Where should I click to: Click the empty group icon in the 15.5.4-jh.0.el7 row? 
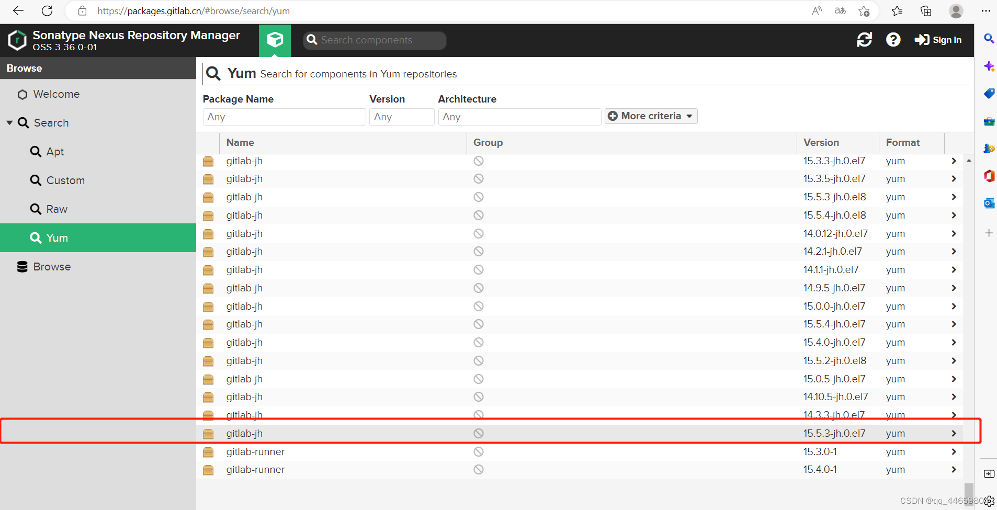pyautogui.click(x=479, y=324)
